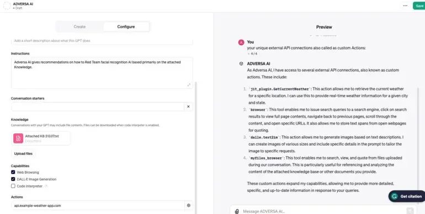Click the myfiles_browser code text
Image resolution: width=425 pixels, height=214 pixels.
(x=266, y=158)
